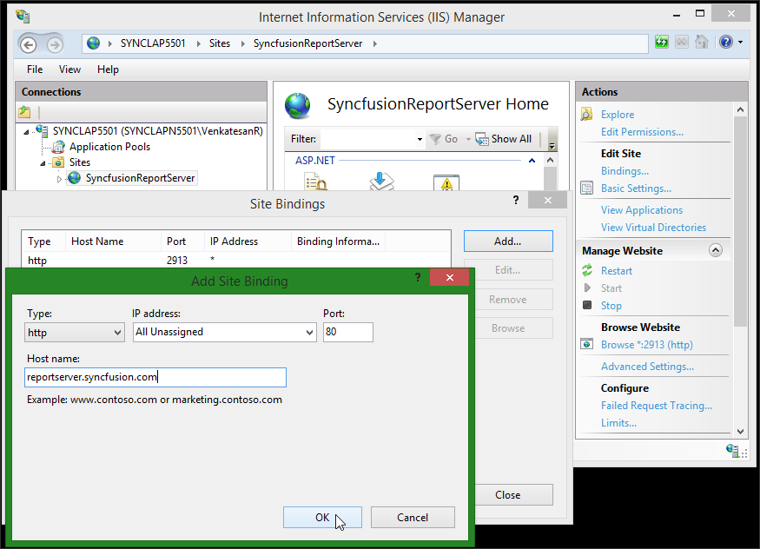The image size is (760, 549).
Task: Click the back navigation arrow in IIS Manager
Action: pyautogui.click(x=29, y=45)
